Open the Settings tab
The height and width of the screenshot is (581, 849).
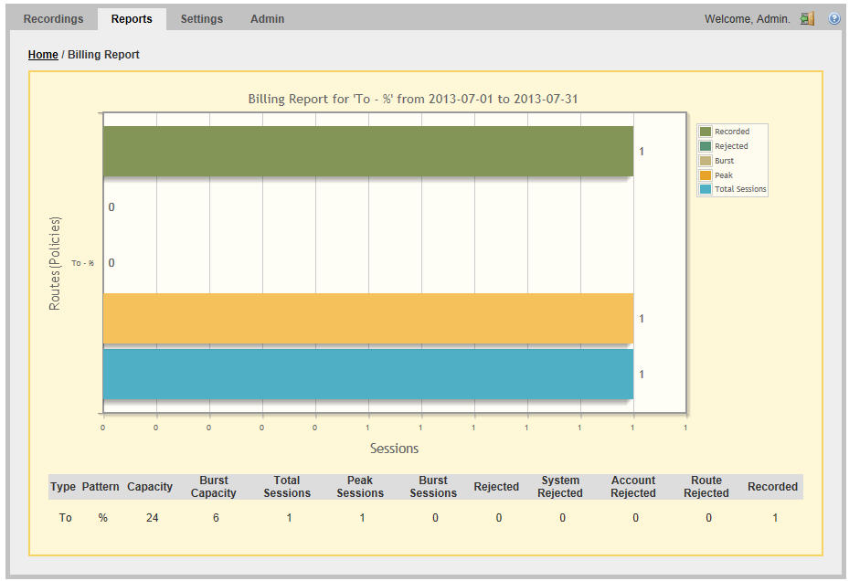pos(201,18)
